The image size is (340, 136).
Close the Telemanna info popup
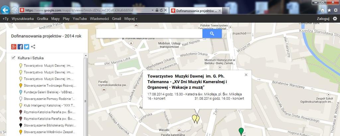(x=246, y=75)
